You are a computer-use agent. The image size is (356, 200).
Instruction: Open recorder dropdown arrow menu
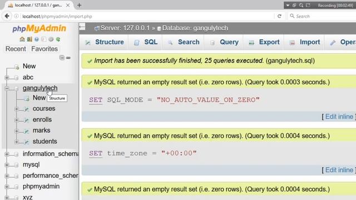(x=288, y=5)
